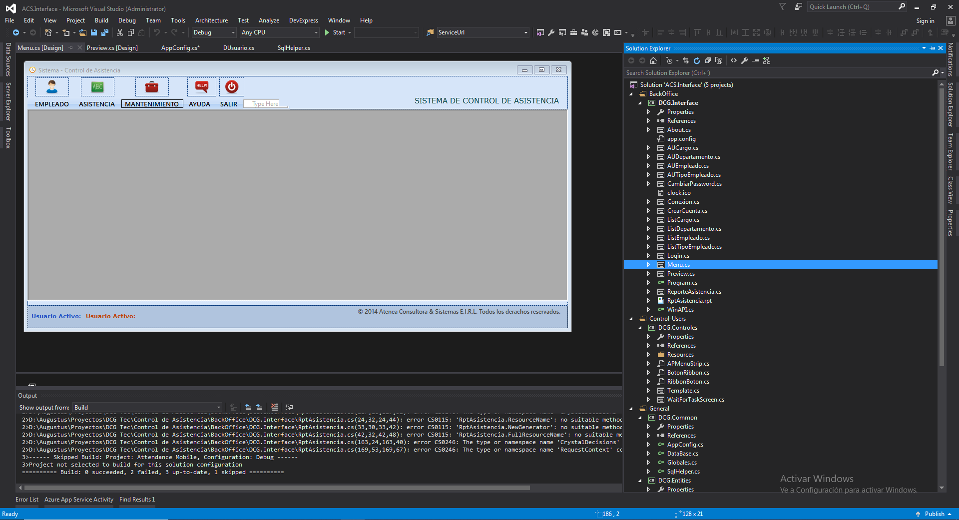The height and width of the screenshot is (520, 959).
Task: Toggle word wrap in Output window
Action: click(289, 407)
